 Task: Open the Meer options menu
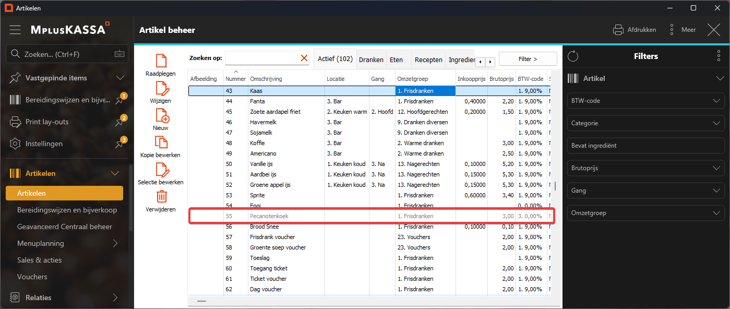pyautogui.click(x=683, y=30)
